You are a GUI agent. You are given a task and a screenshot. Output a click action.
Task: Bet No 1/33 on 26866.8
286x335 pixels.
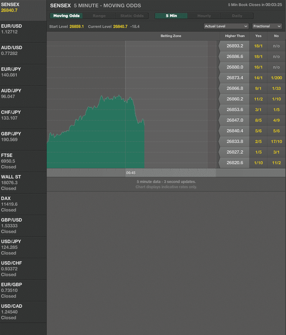click(x=276, y=88)
